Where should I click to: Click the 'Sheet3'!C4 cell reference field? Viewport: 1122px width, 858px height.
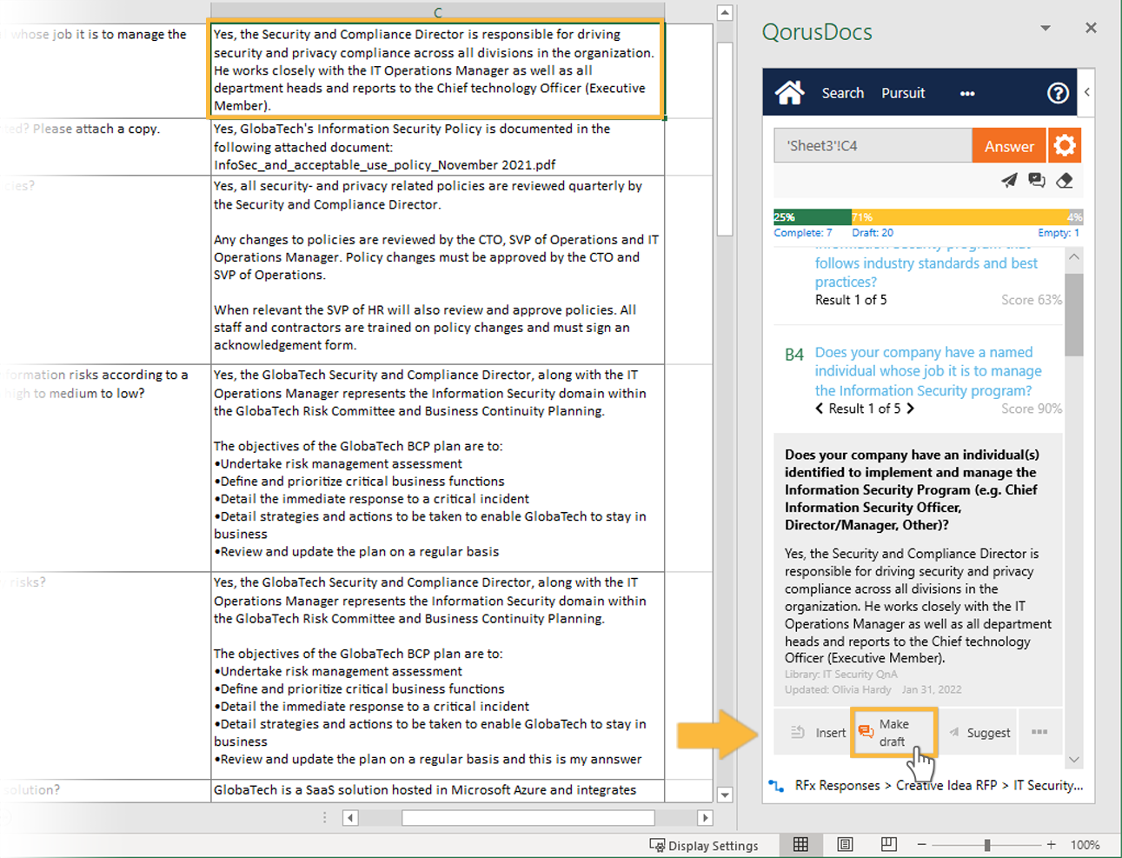pos(872,146)
